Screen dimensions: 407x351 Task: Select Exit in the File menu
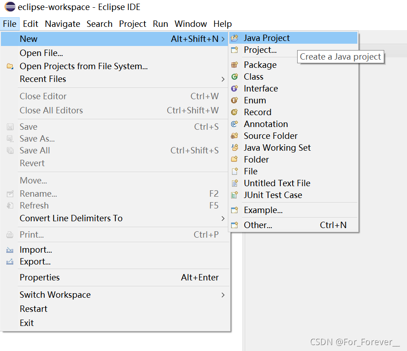click(x=115, y=323)
